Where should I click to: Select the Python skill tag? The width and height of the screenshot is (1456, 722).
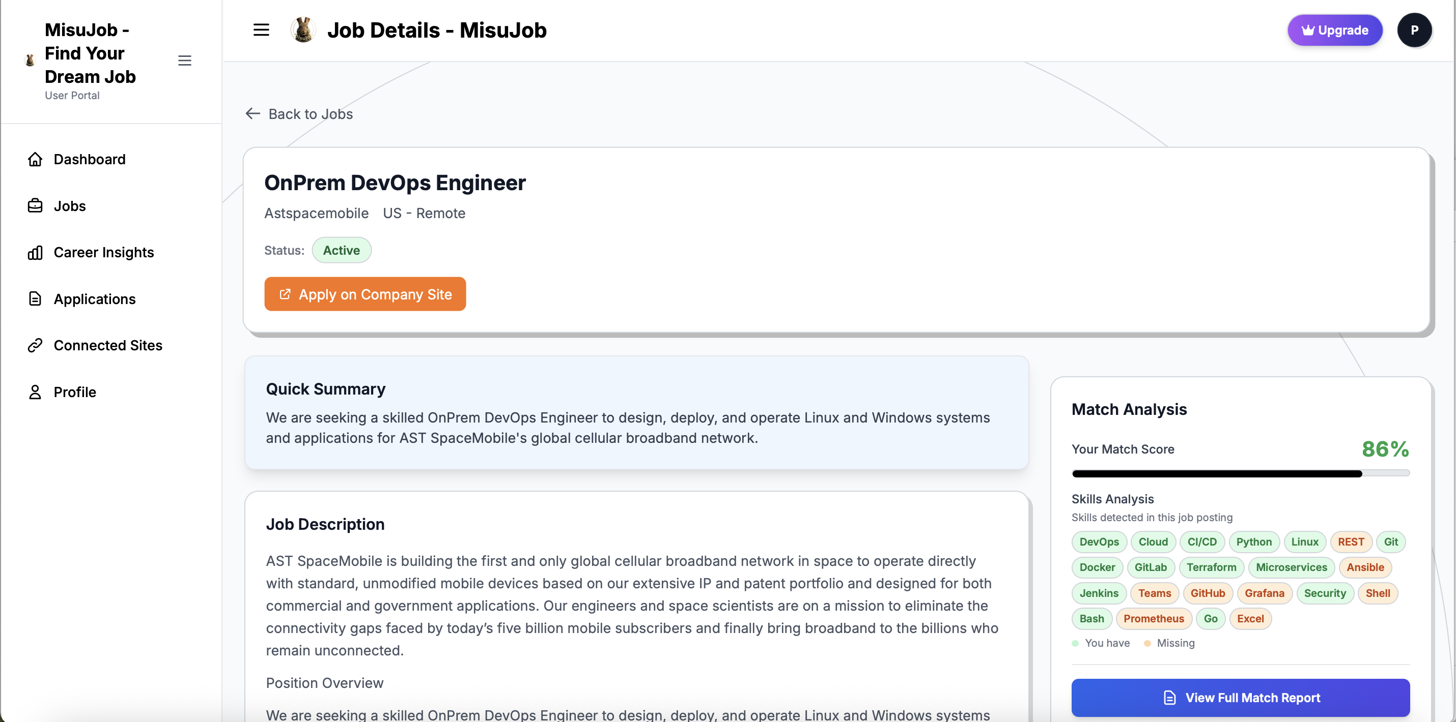(x=1254, y=541)
